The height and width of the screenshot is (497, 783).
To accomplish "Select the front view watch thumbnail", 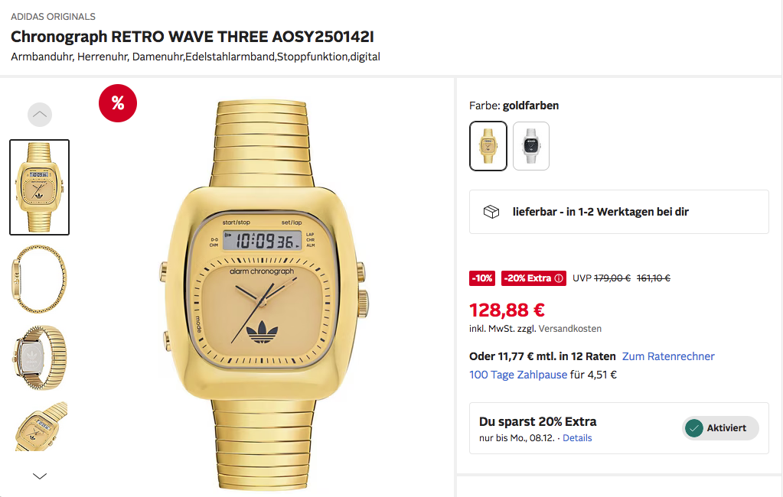I will 40,187.
